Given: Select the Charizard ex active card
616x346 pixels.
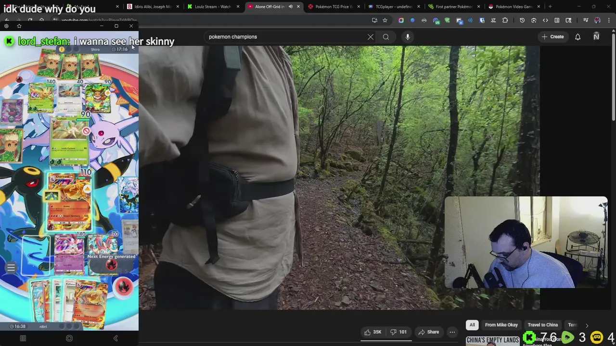Looking at the screenshot, I should point(70,201).
